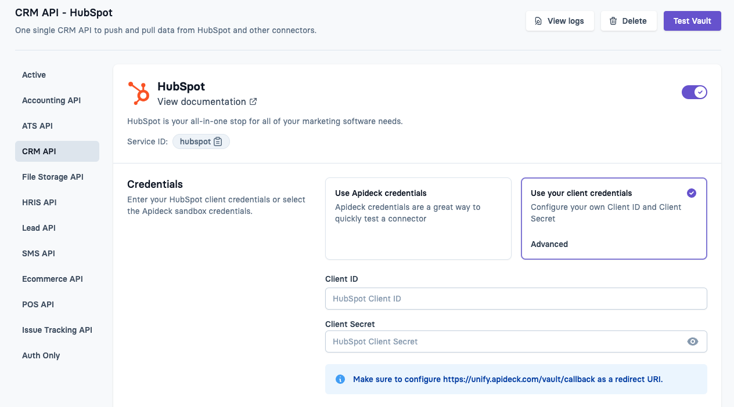Open the Accounting API sidebar item

pos(57,100)
